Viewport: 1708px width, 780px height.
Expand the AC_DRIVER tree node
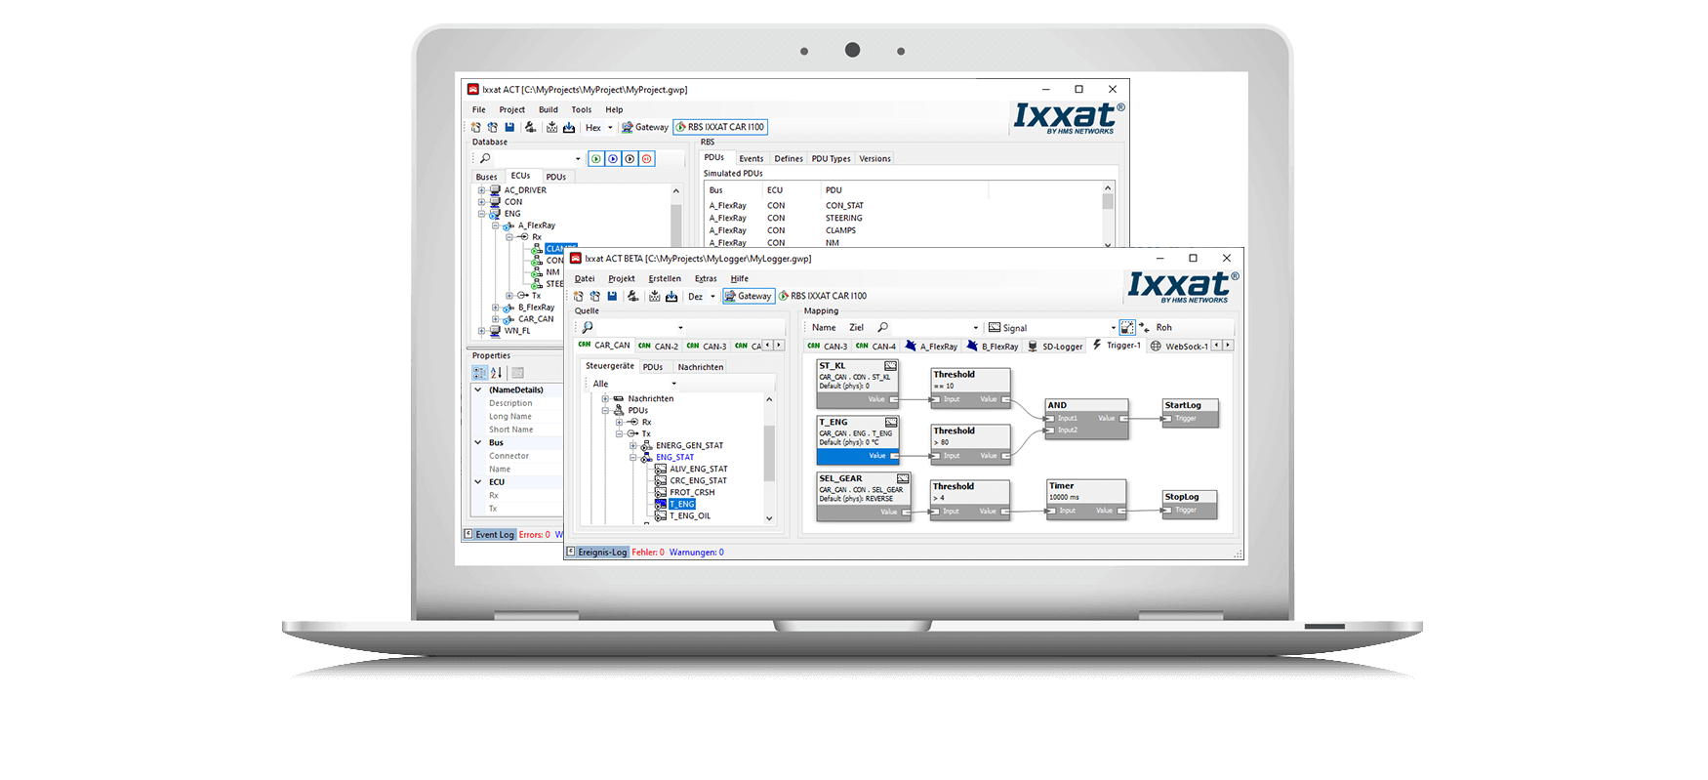(x=481, y=190)
